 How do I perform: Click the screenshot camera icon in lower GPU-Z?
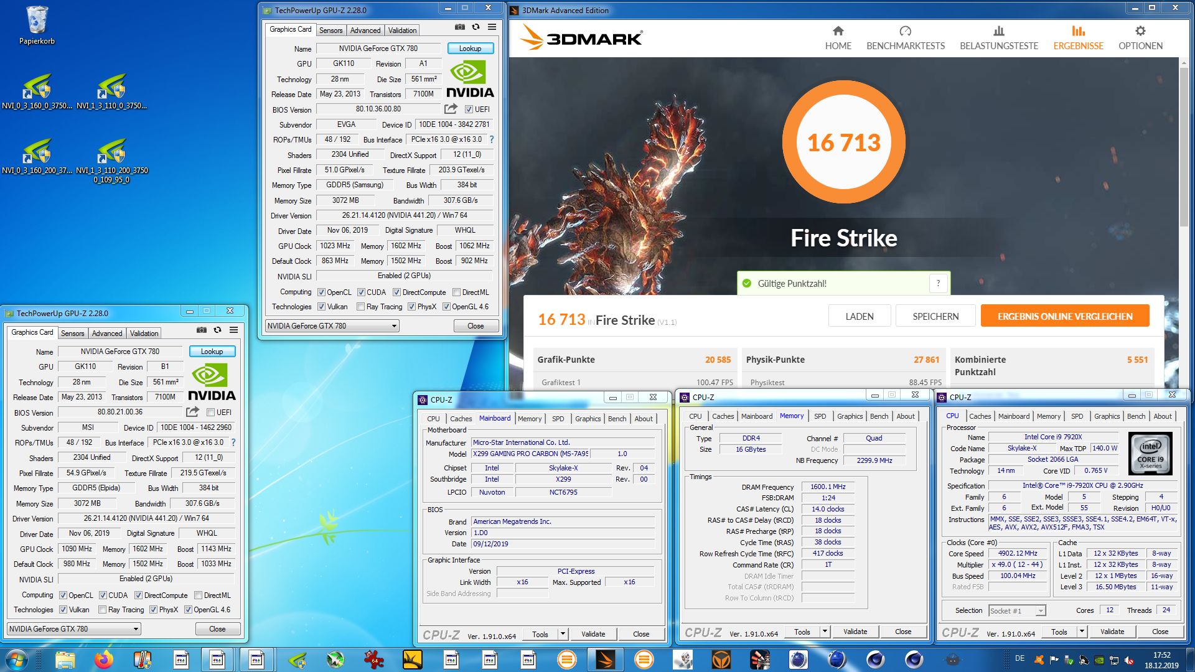[x=201, y=330]
